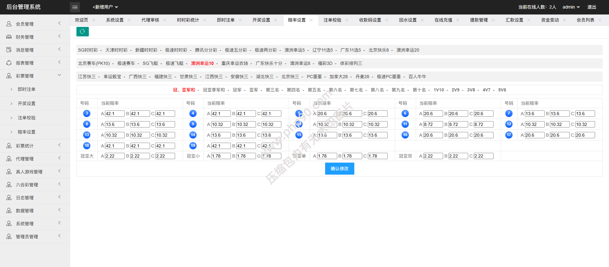Click the 消息管理 icon in sidebar
Viewport: 609px width, 267px height.
(x=9, y=50)
